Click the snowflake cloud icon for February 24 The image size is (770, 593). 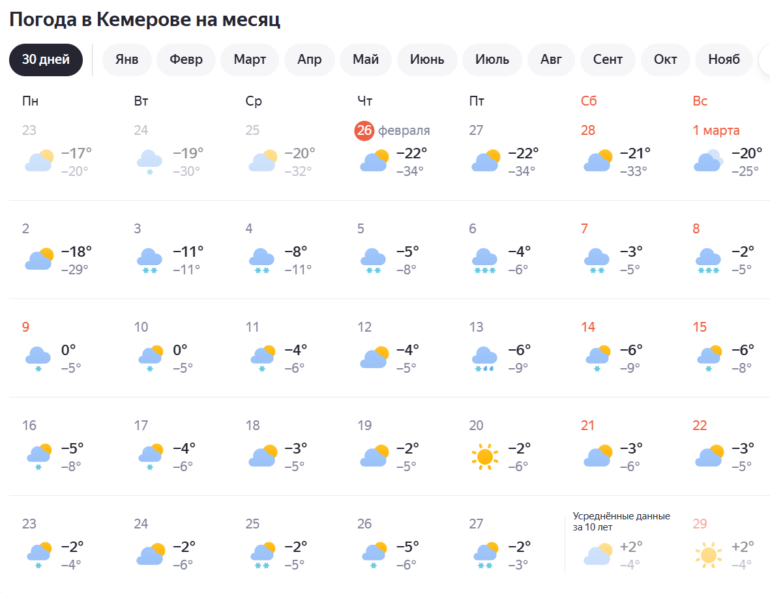(x=150, y=161)
